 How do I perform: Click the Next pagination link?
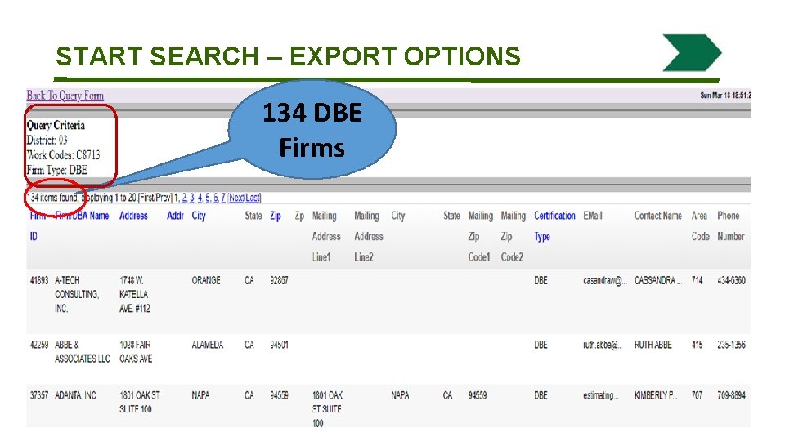[x=236, y=198]
